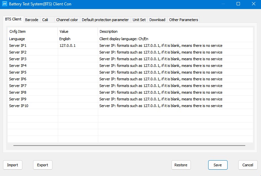Click the empty Value cell for Server IP3

[x=78, y=59]
